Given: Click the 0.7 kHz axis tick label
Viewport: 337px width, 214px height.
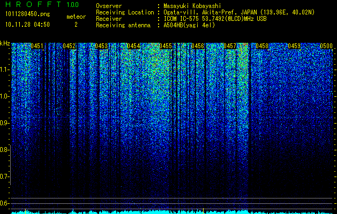Looking at the screenshot, I should coord(4,177).
